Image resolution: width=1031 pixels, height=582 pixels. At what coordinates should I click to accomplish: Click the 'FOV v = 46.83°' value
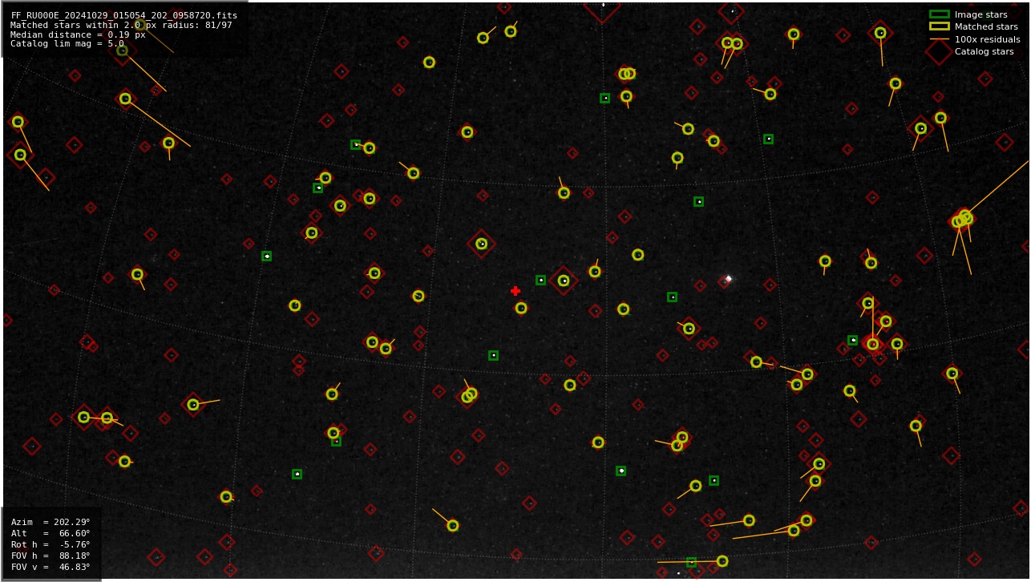click(51, 567)
